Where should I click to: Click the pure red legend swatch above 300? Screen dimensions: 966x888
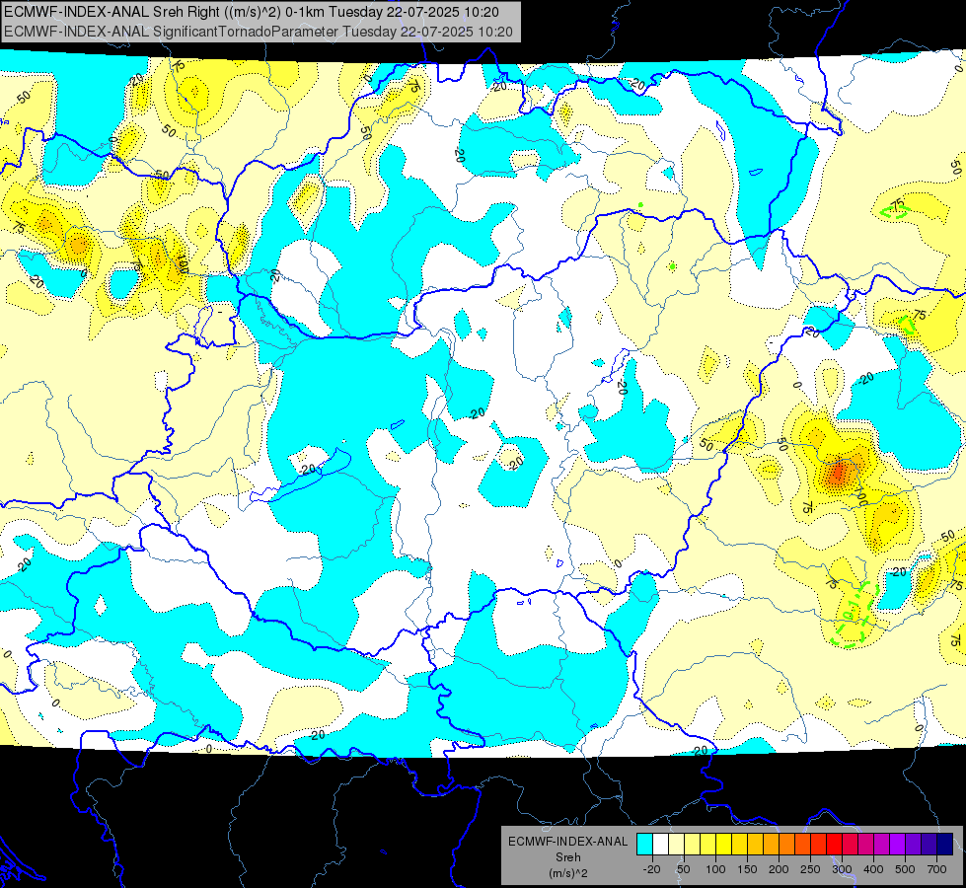(x=834, y=844)
